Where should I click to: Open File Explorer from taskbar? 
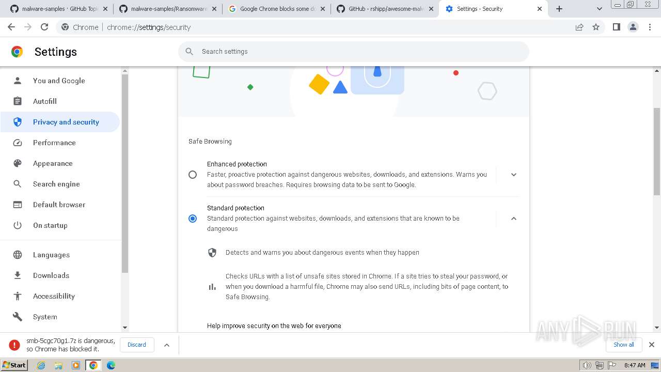58,365
